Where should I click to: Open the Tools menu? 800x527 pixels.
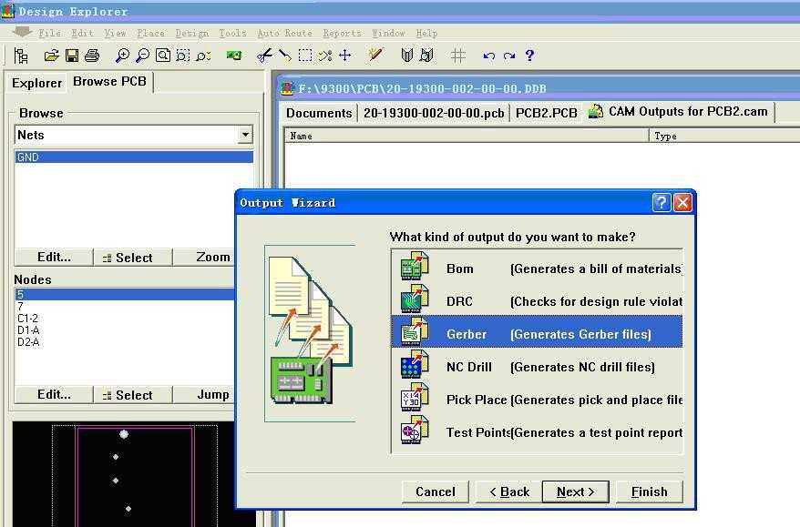pyautogui.click(x=232, y=33)
